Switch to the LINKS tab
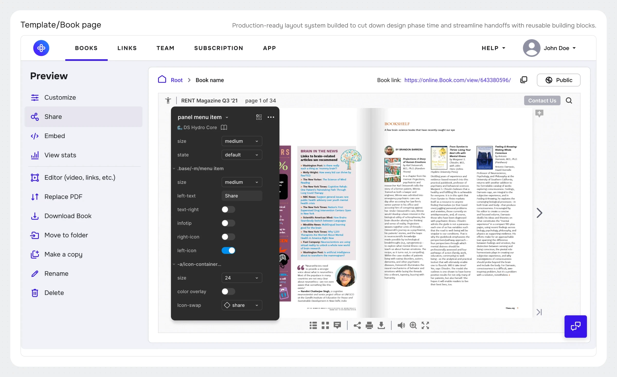617x377 pixels. click(127, 48)
